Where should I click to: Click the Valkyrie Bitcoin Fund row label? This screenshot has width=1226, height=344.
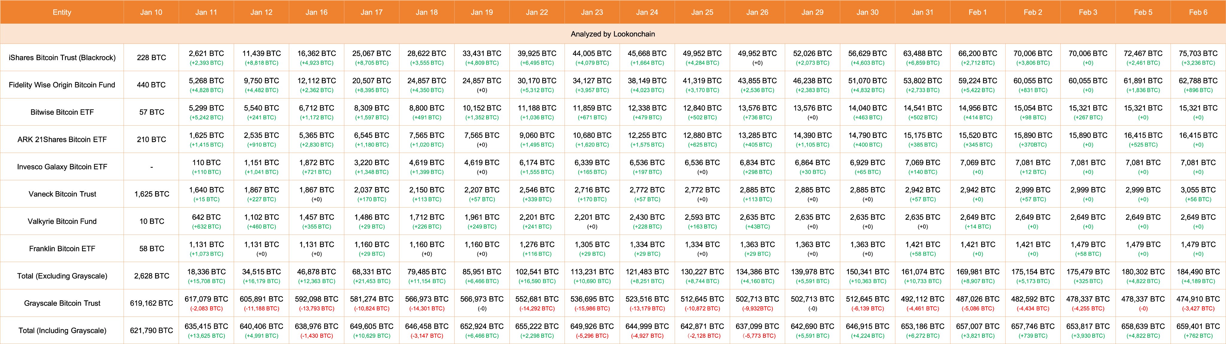pyautogui.click(x=62, y=221)
